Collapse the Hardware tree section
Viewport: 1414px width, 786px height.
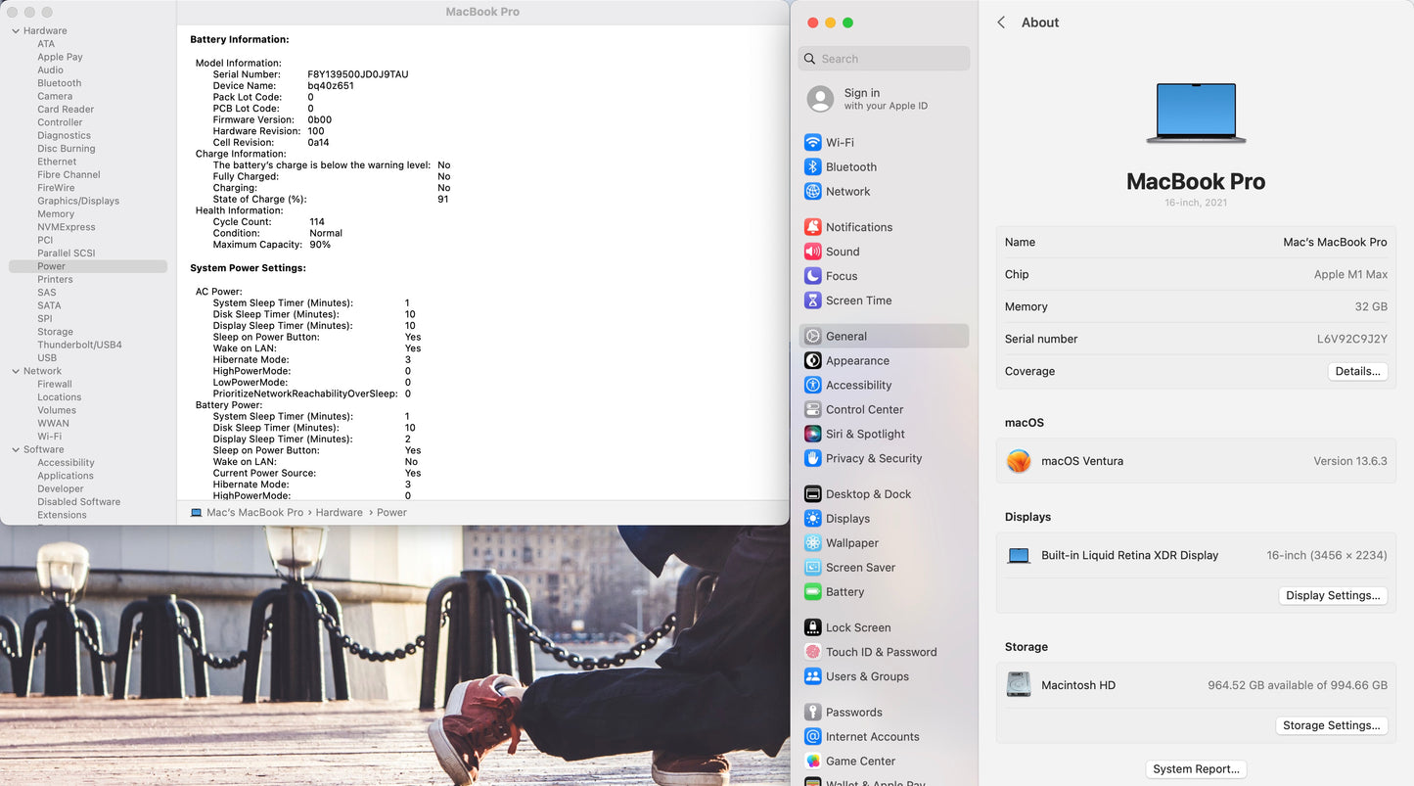pos(16,31)
